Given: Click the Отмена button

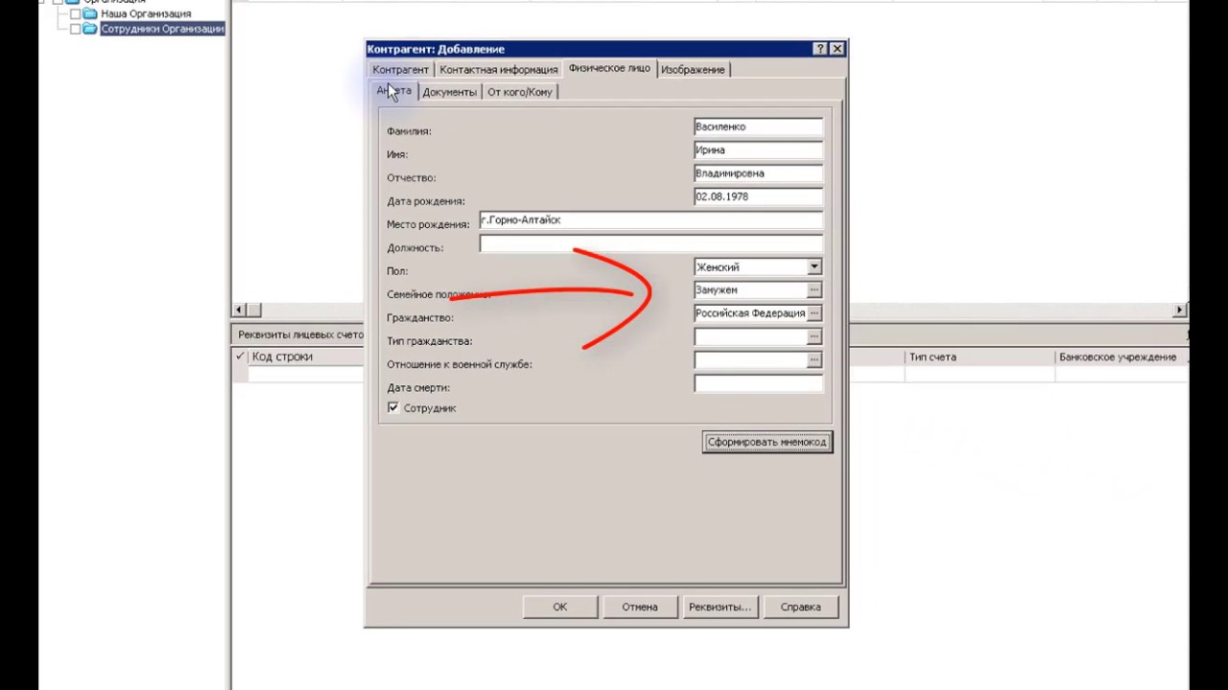Looking at the screenshot, I should click(x=640, y=607).
